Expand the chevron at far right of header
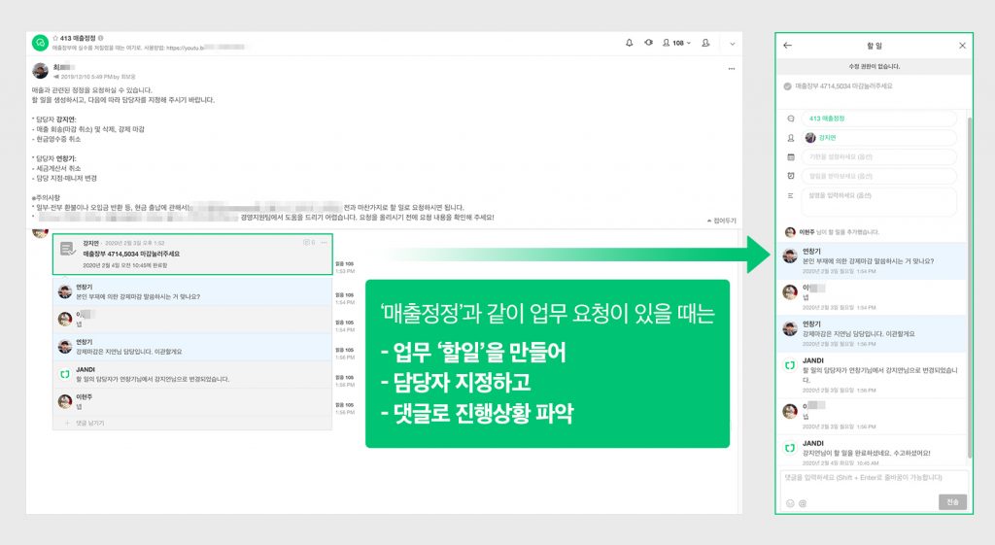Image resolution: width=995 pixels, height=545 pixels. tap(733, 44)
